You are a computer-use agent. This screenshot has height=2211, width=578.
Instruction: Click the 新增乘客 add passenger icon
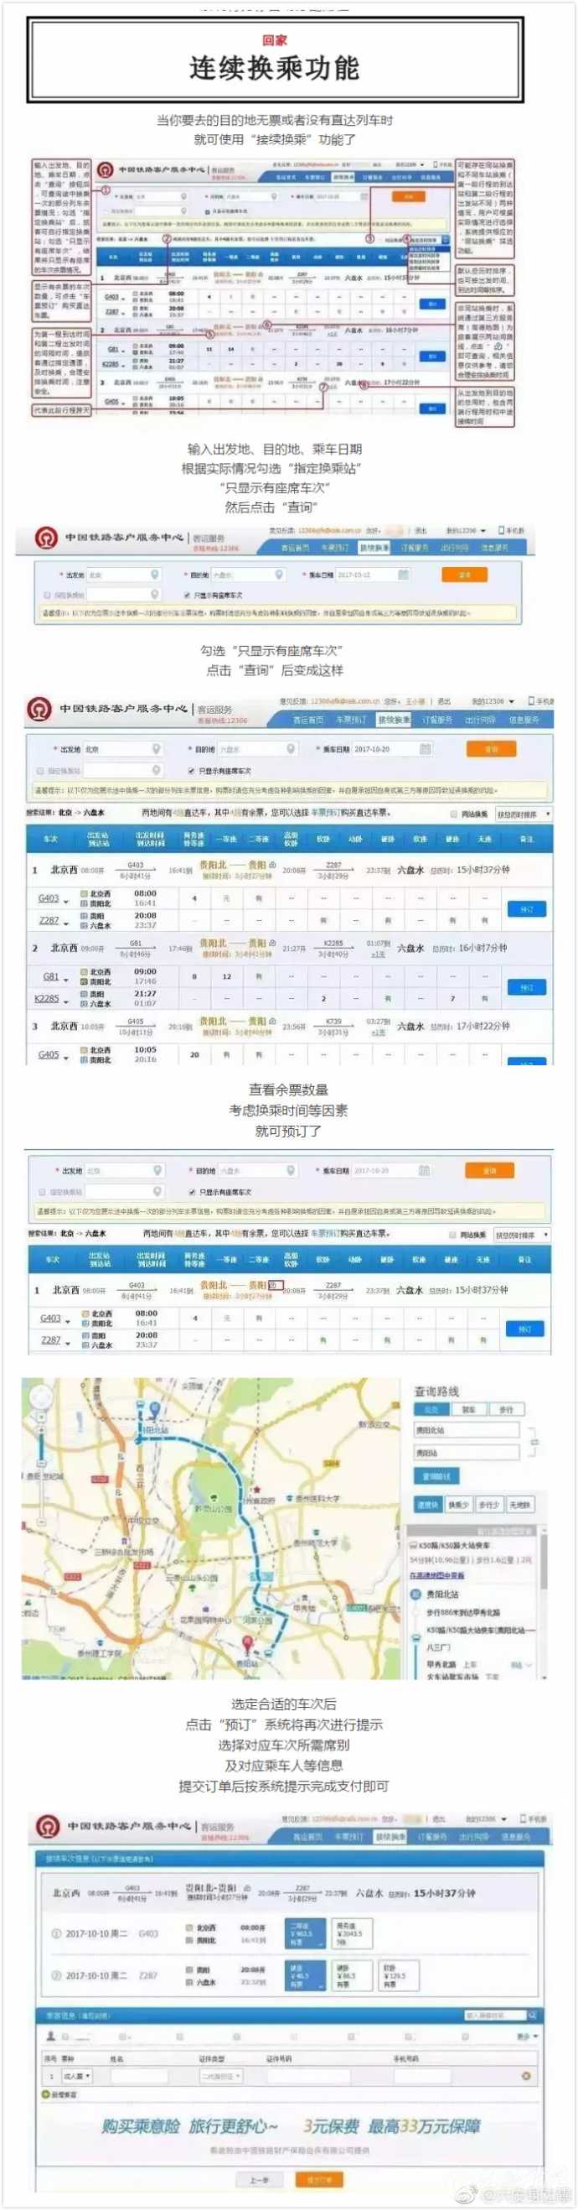coord(45,2094)
